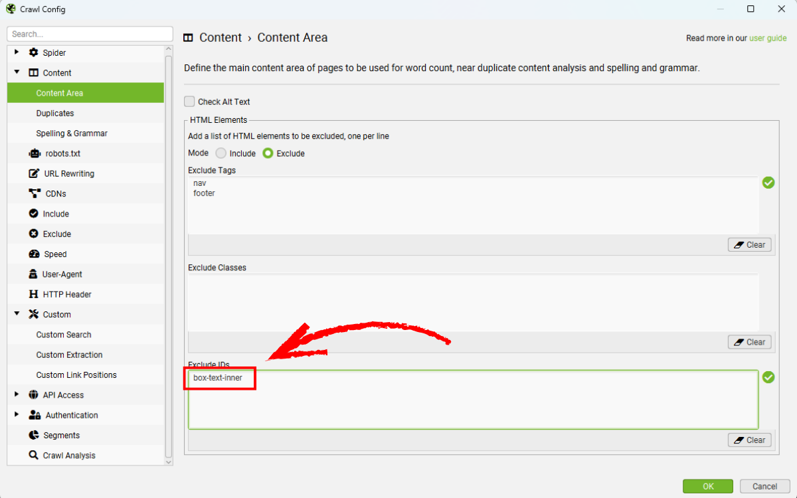Enable the Check Alt Text checkbox
This screenshot has width=797, height=498.
(x=190, y=102)
